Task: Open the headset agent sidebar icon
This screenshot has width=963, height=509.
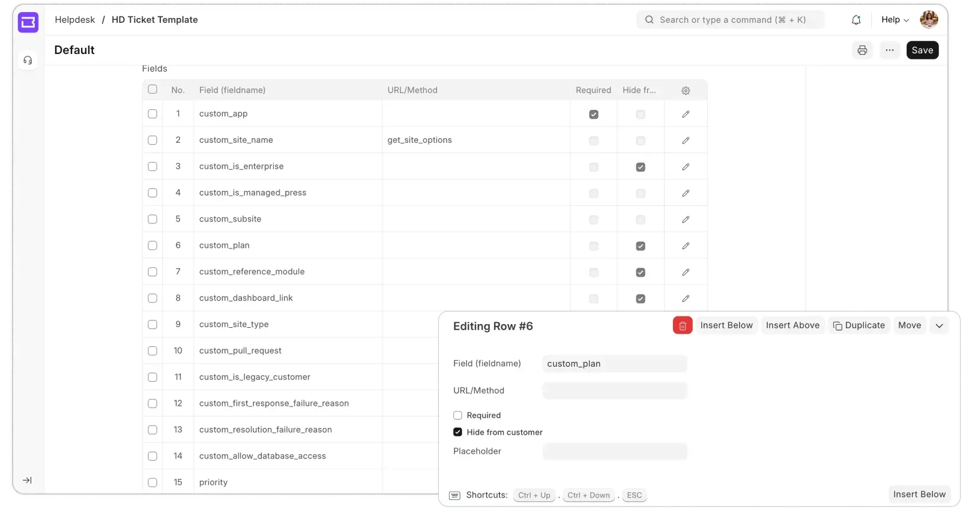Action: (28, 60)
